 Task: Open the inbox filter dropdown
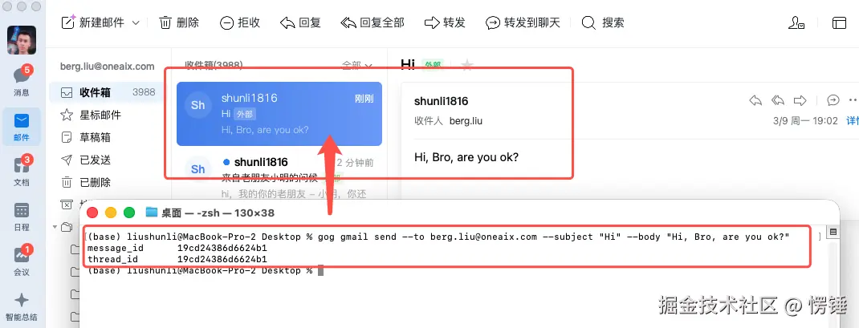[357, 65]
